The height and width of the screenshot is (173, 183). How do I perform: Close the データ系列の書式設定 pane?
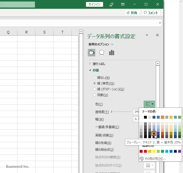pos(157,35)
